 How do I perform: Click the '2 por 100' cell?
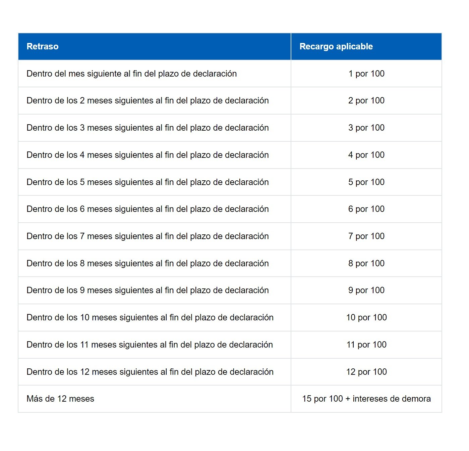pyautogui.click(x=366, y=100)
